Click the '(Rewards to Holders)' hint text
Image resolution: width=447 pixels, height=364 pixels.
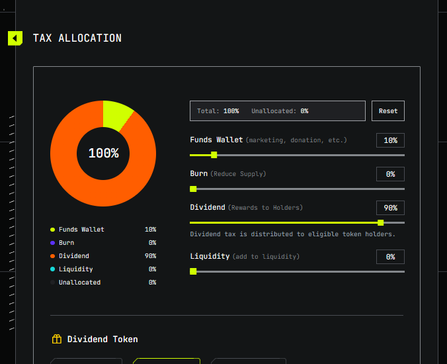(265, 208)
